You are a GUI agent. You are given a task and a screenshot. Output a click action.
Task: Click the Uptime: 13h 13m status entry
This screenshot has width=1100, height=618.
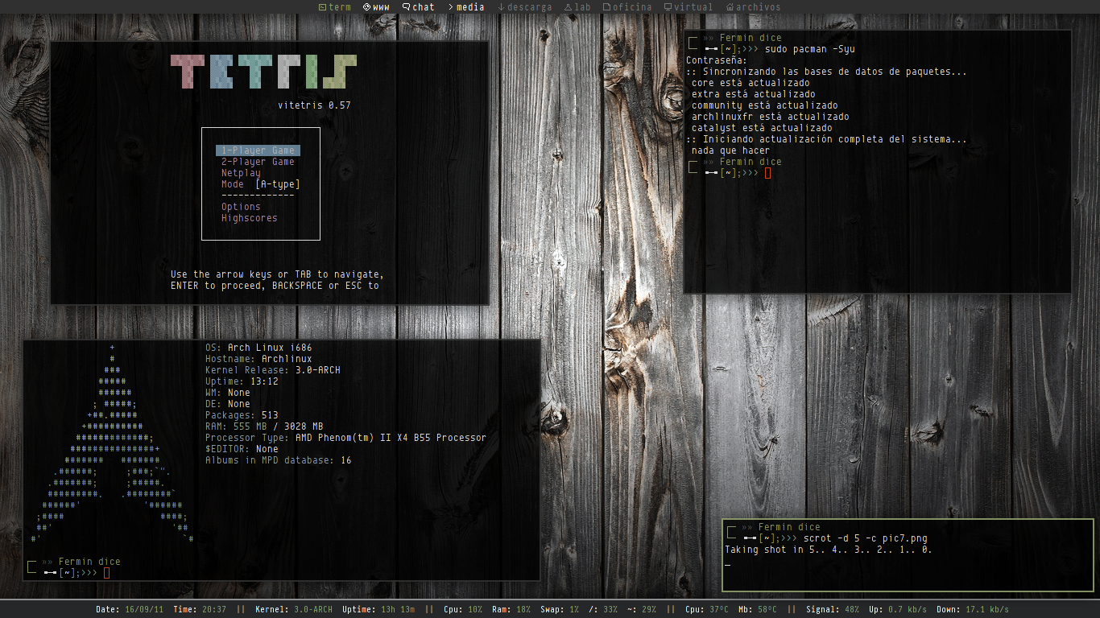coord(378,609)
